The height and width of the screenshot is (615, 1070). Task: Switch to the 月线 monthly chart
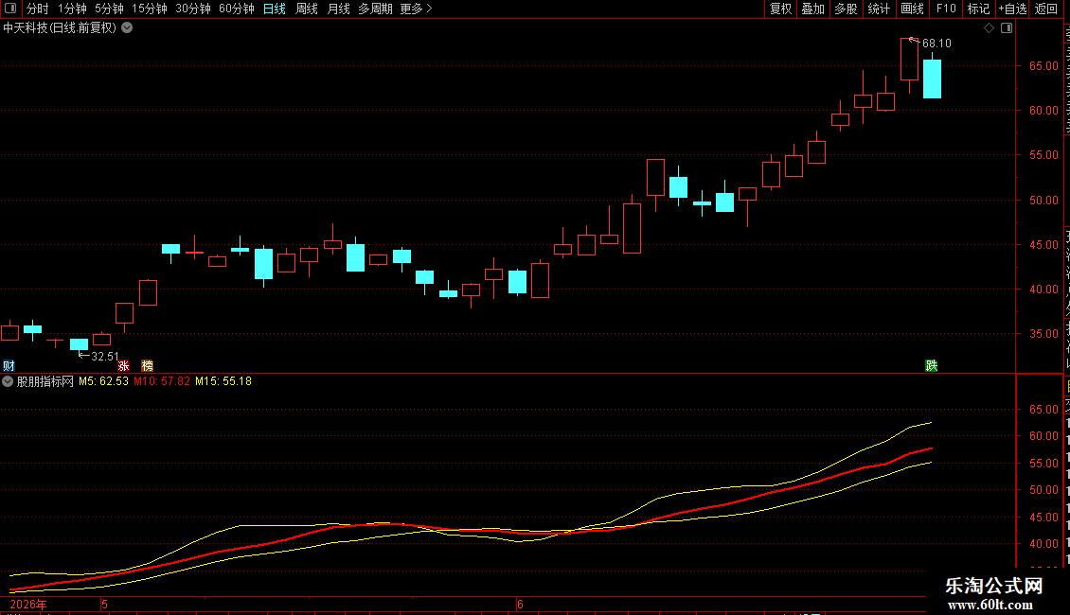coord(338,9)
